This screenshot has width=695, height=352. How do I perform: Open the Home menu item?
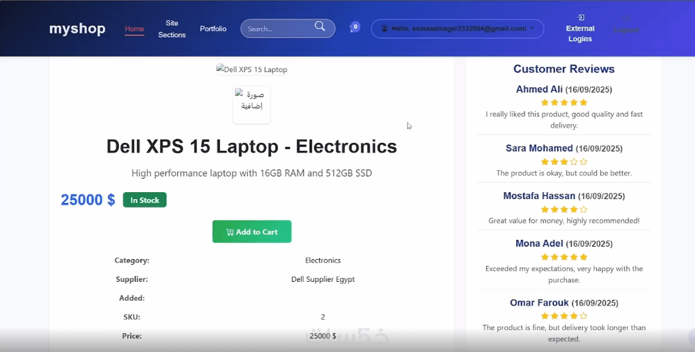click(x=134, y=29)
